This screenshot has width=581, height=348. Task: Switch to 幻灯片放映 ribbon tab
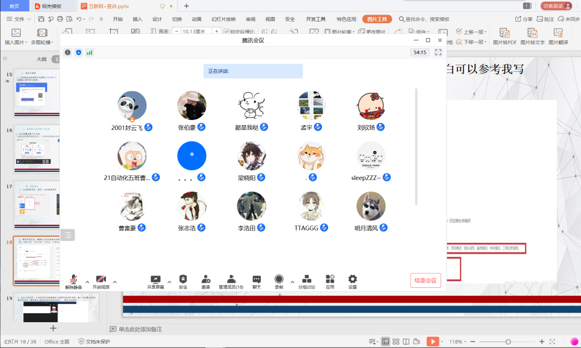click(x=223, y=19)
